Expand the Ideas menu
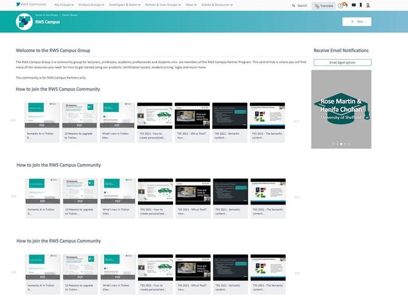The image size is (408, 301). click(191, 5)
